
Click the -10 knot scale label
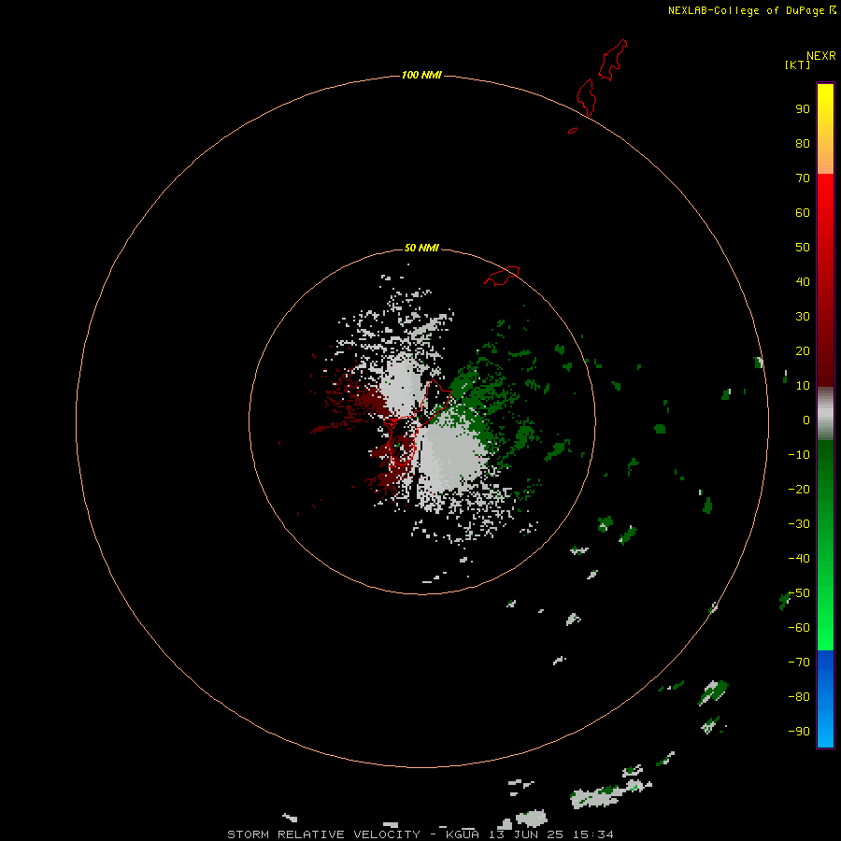pos(799,455)
